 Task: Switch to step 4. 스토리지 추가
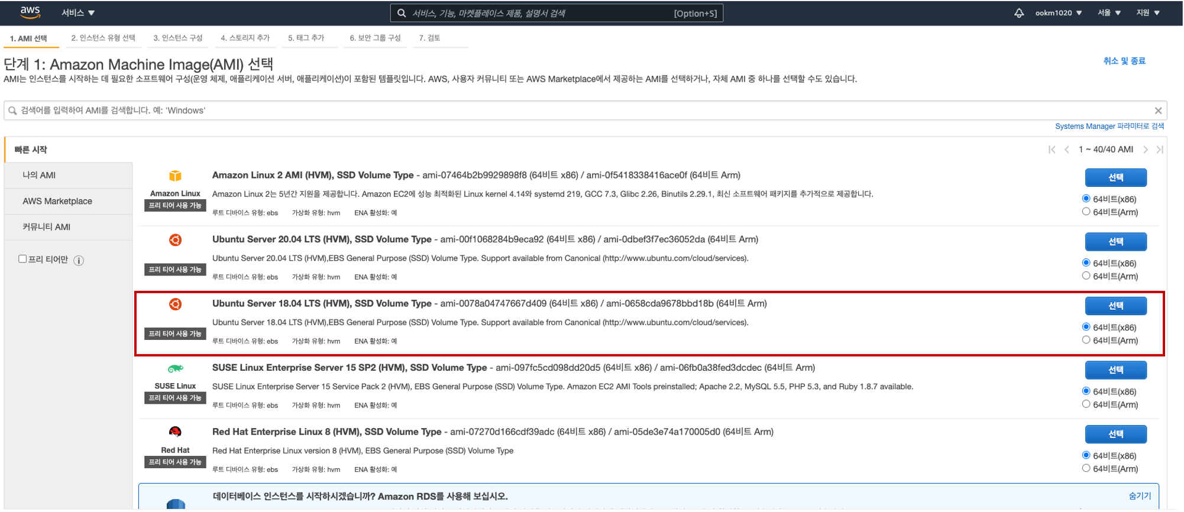[x=245, y=38]
